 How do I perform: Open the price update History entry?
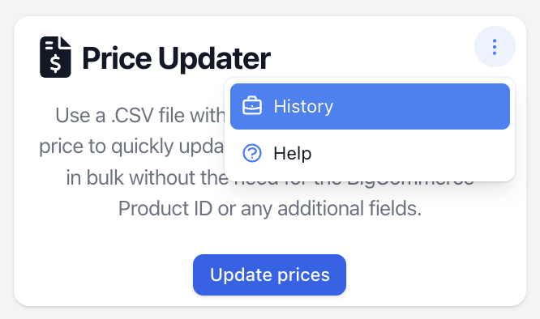pyautogui.click(x=370, y=106)
